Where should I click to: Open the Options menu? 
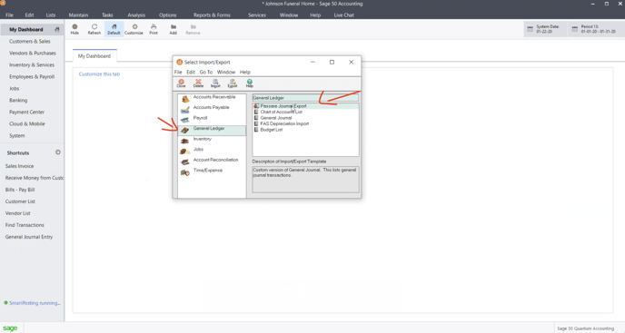point(167,15)
